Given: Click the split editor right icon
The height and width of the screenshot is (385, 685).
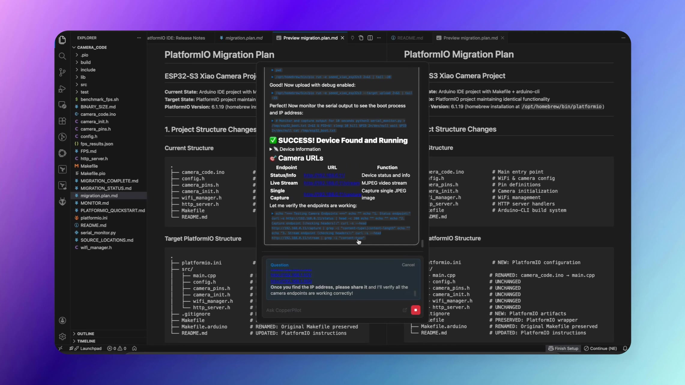Looking at the screenshot, I should 370,38.
